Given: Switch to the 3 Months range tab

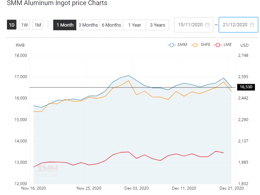Looking at the screenshot, I should [x=88, y=25].
